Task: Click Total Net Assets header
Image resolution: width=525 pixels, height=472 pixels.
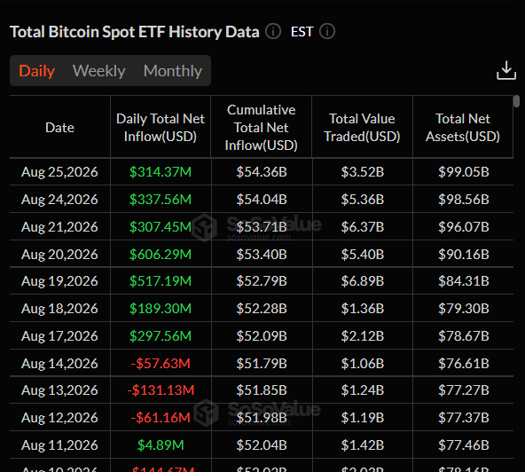Action: pyautogui.click(x=463, y=127)
